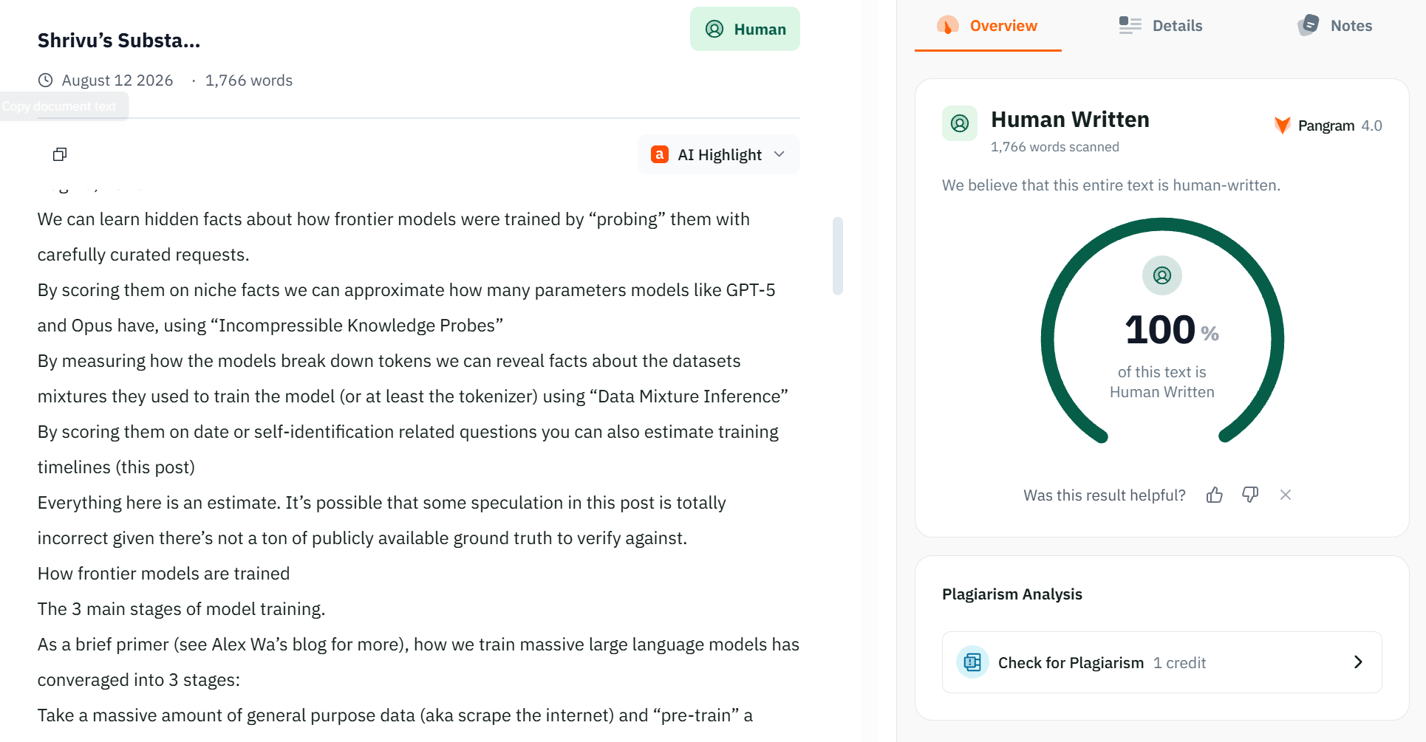1426x742 pixels.
Task: Click the Human badge button
Action: [x=745, y=29]
